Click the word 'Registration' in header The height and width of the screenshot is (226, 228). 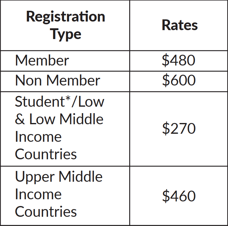click(x=66, y=17)
